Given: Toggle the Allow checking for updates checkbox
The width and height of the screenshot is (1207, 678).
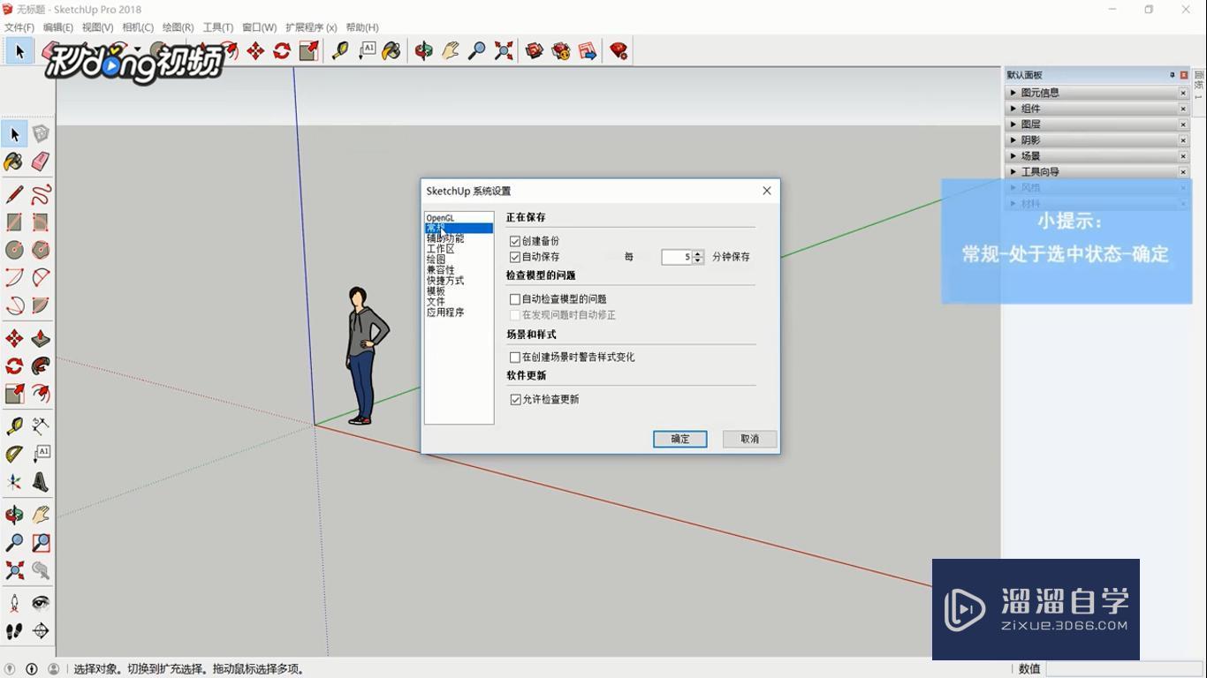Looking at the screenshot, I should [515, 400].
